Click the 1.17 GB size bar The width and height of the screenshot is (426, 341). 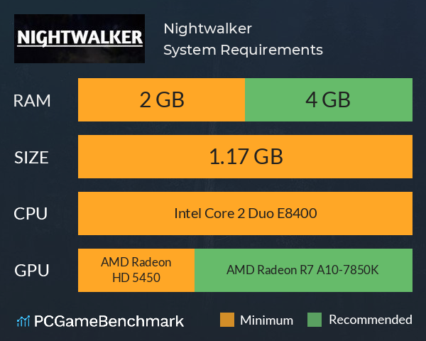coord(245,156)
